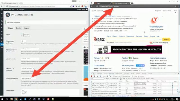Viewport: 180px width, 101px height.
Task: Open the Dashboard icon in WordPress sidebar
Action: tap(2, 14)
